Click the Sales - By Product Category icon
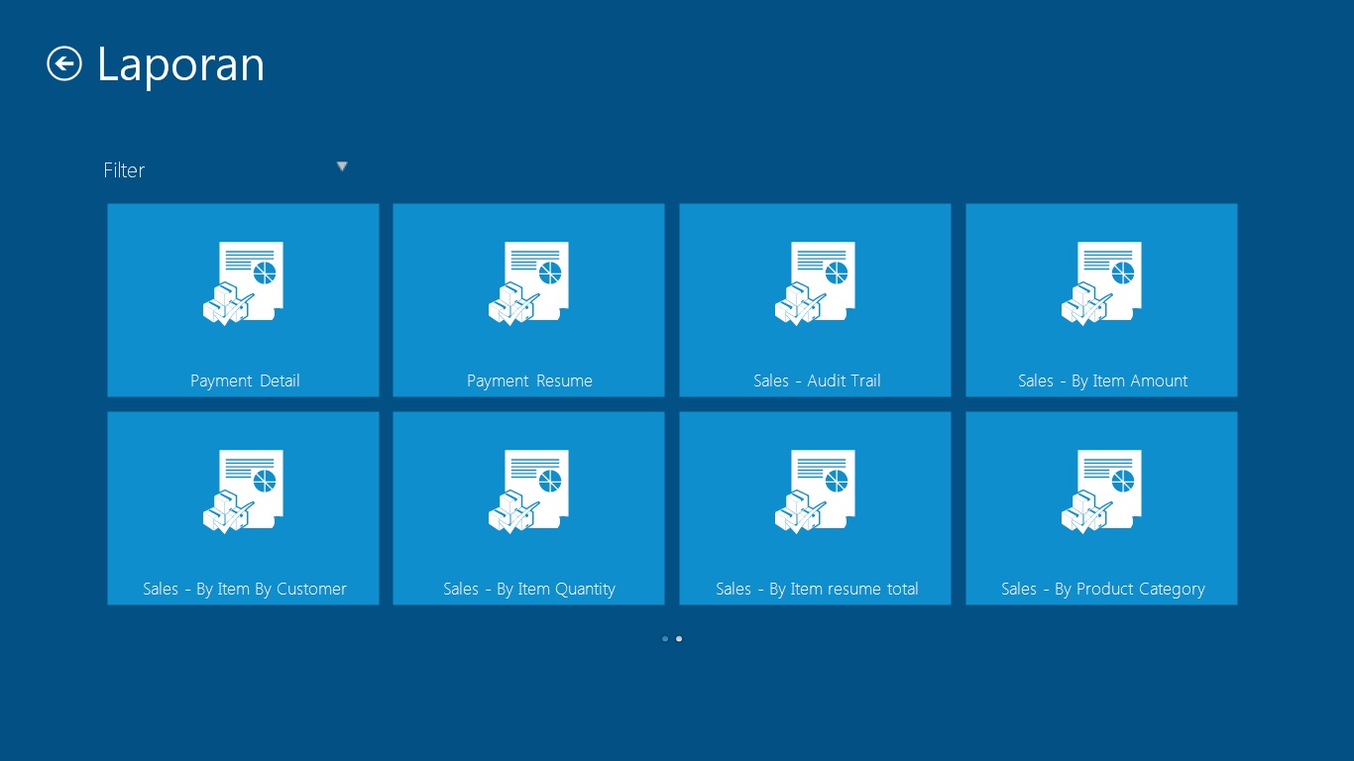1354x761 pixels. click(1101, 491)
